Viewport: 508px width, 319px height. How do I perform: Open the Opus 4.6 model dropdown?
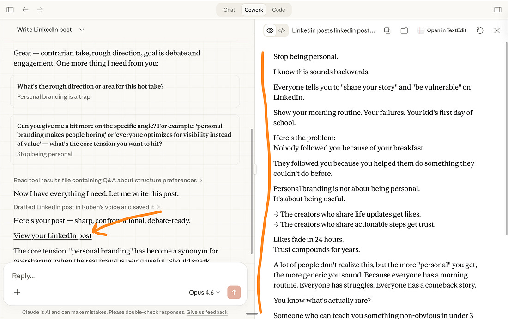click(205, 292)
